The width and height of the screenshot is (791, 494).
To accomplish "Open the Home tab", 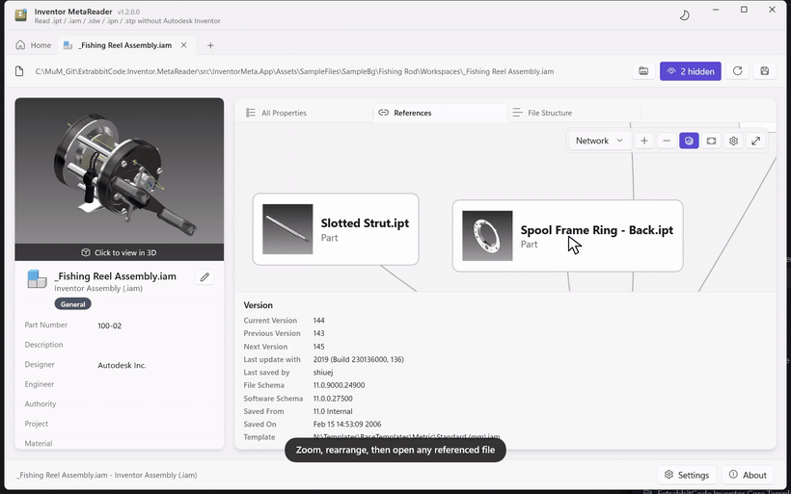I will (x=34, y=45).
